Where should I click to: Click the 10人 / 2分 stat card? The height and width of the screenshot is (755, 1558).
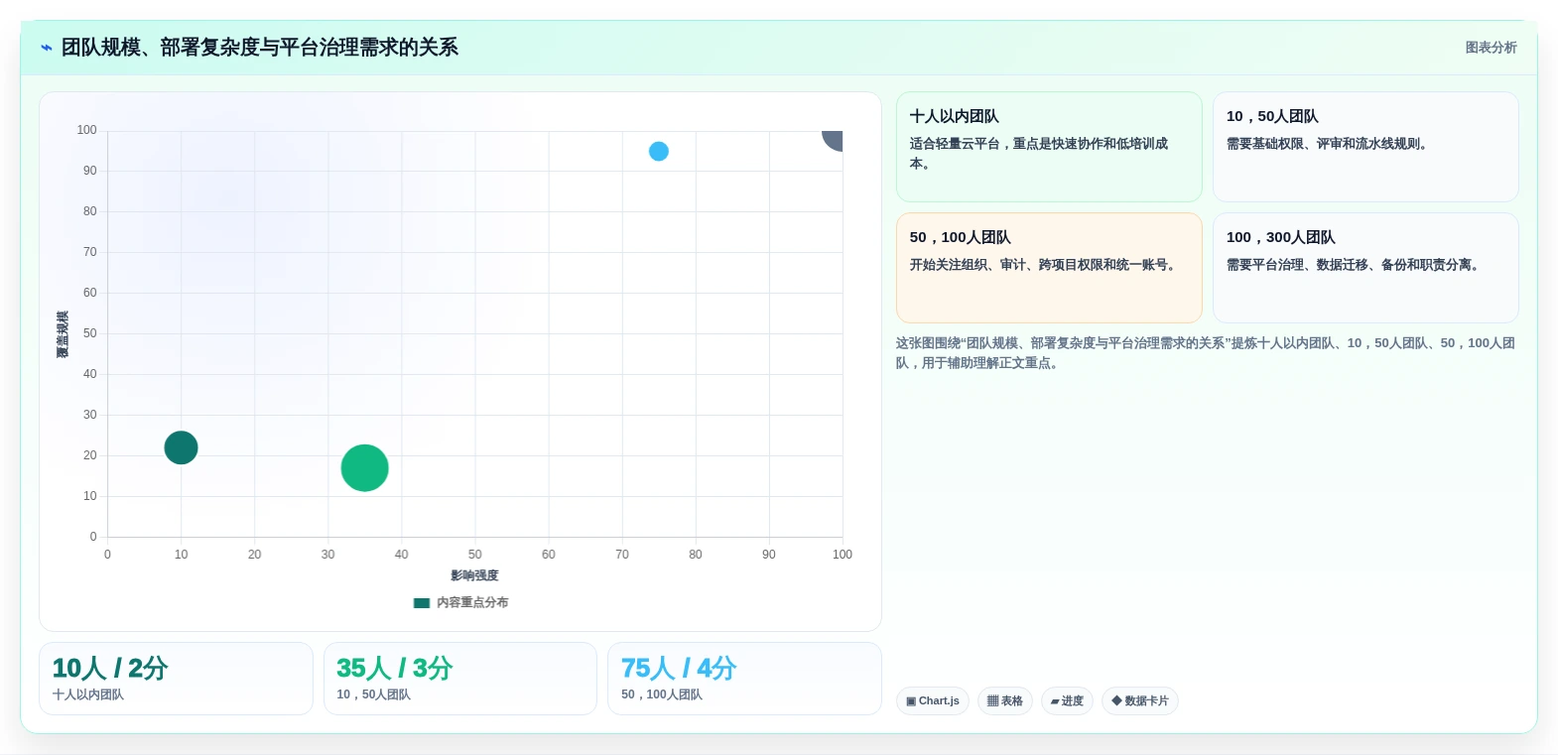(x=176, y=679)
